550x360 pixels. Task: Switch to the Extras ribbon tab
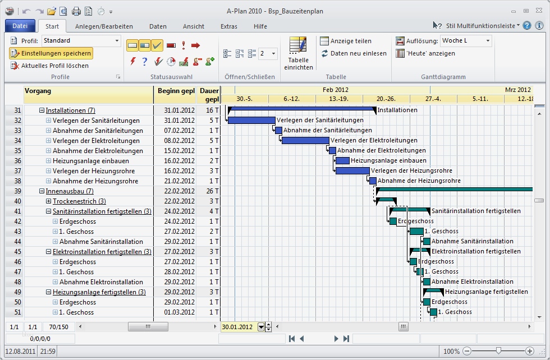click(228, 26)
